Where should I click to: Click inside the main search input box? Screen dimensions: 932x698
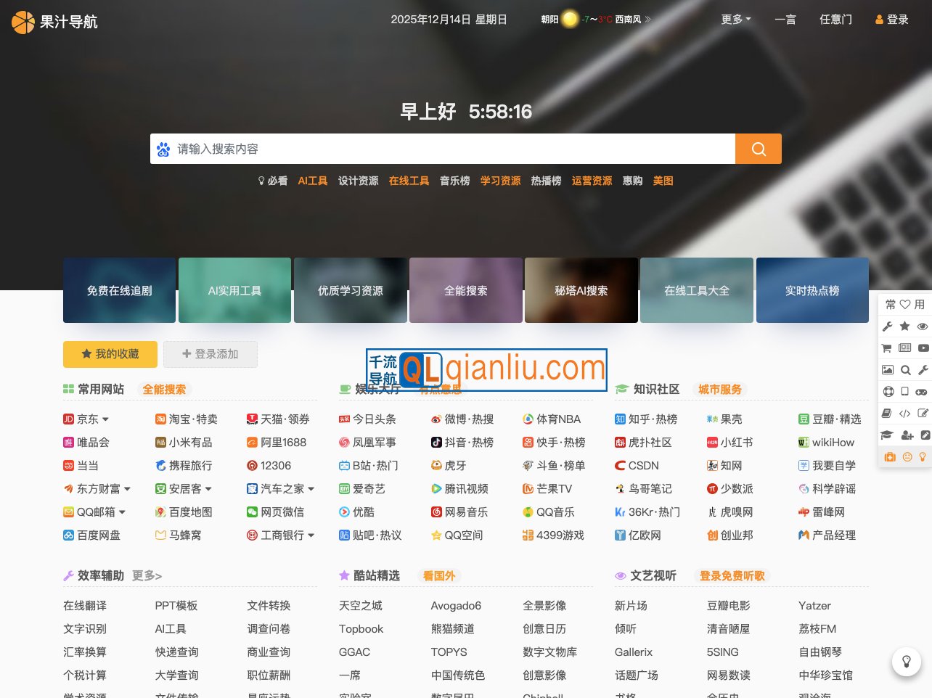coord(436,149)
